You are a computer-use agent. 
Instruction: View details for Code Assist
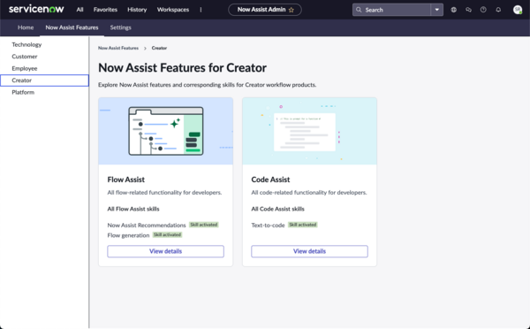(x=309, y=251)
